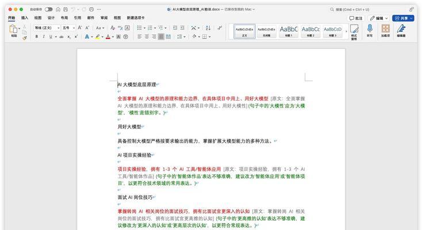Click the enclosed character icon
Viewport: 422px width, 230px height.
point(125,37)
